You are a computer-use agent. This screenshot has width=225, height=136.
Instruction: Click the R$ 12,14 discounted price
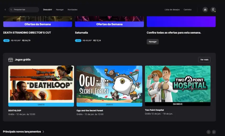point(97,40)
